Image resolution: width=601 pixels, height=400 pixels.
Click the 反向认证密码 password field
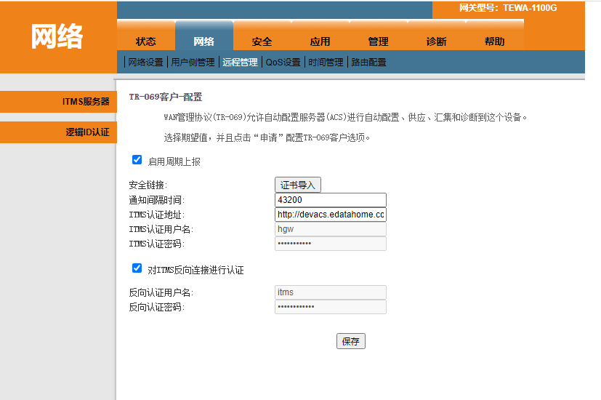[331, 307]
